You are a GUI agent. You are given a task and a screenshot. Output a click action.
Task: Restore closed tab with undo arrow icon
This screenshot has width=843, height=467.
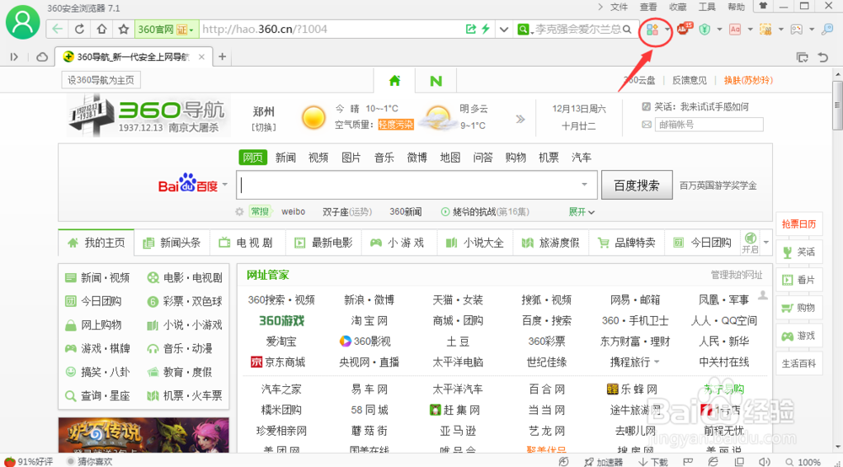point(823,57)
